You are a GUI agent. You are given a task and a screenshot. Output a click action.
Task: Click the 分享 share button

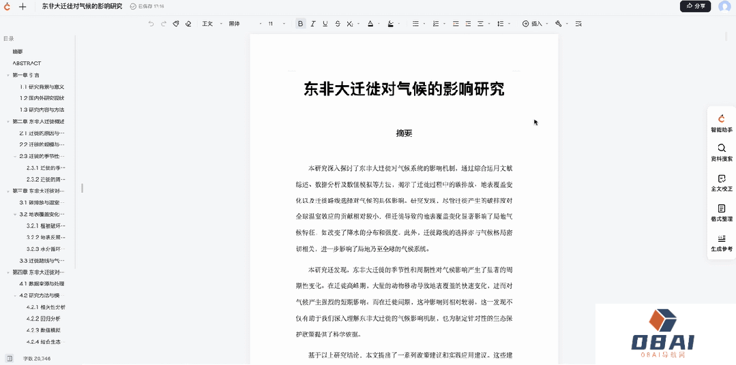tap(695, 6)
